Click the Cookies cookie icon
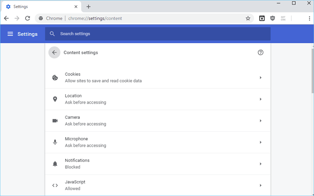The width and height of the screenshot is (314, 196). [x=55, y=78]
